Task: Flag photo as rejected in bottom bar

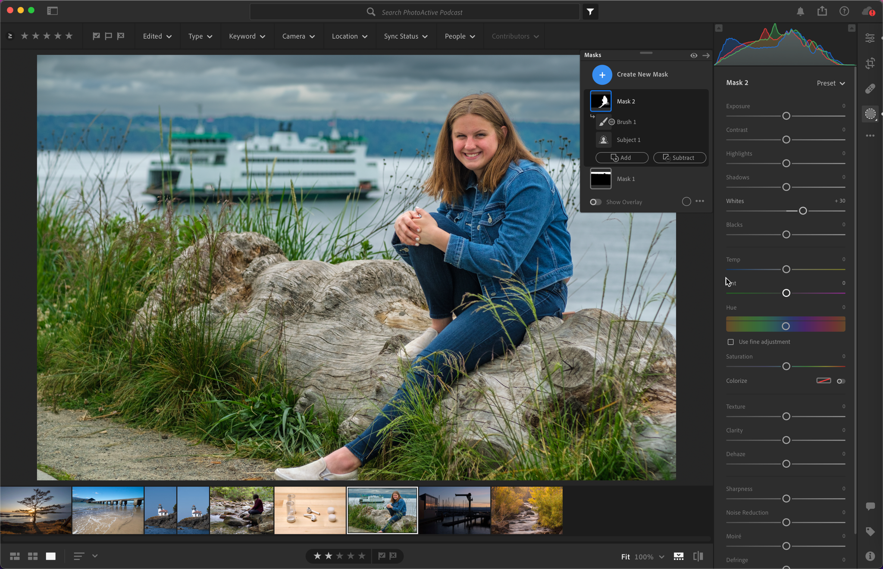Action: (x=393, y=556)
